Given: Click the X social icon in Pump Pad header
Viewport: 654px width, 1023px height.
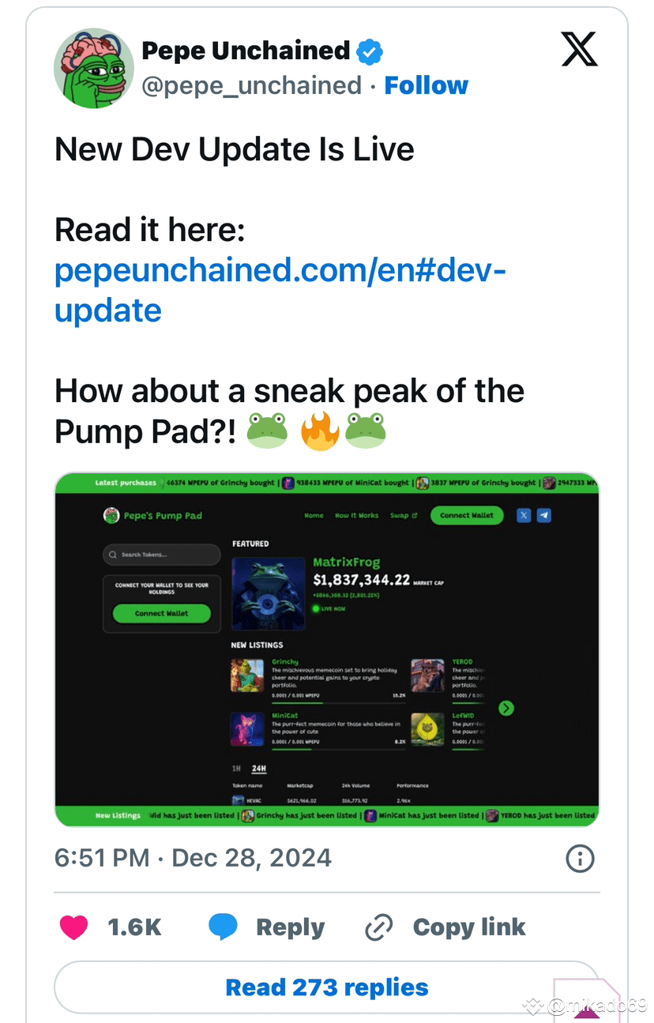Looking at the screenshot, I should [x=524, y=515].
